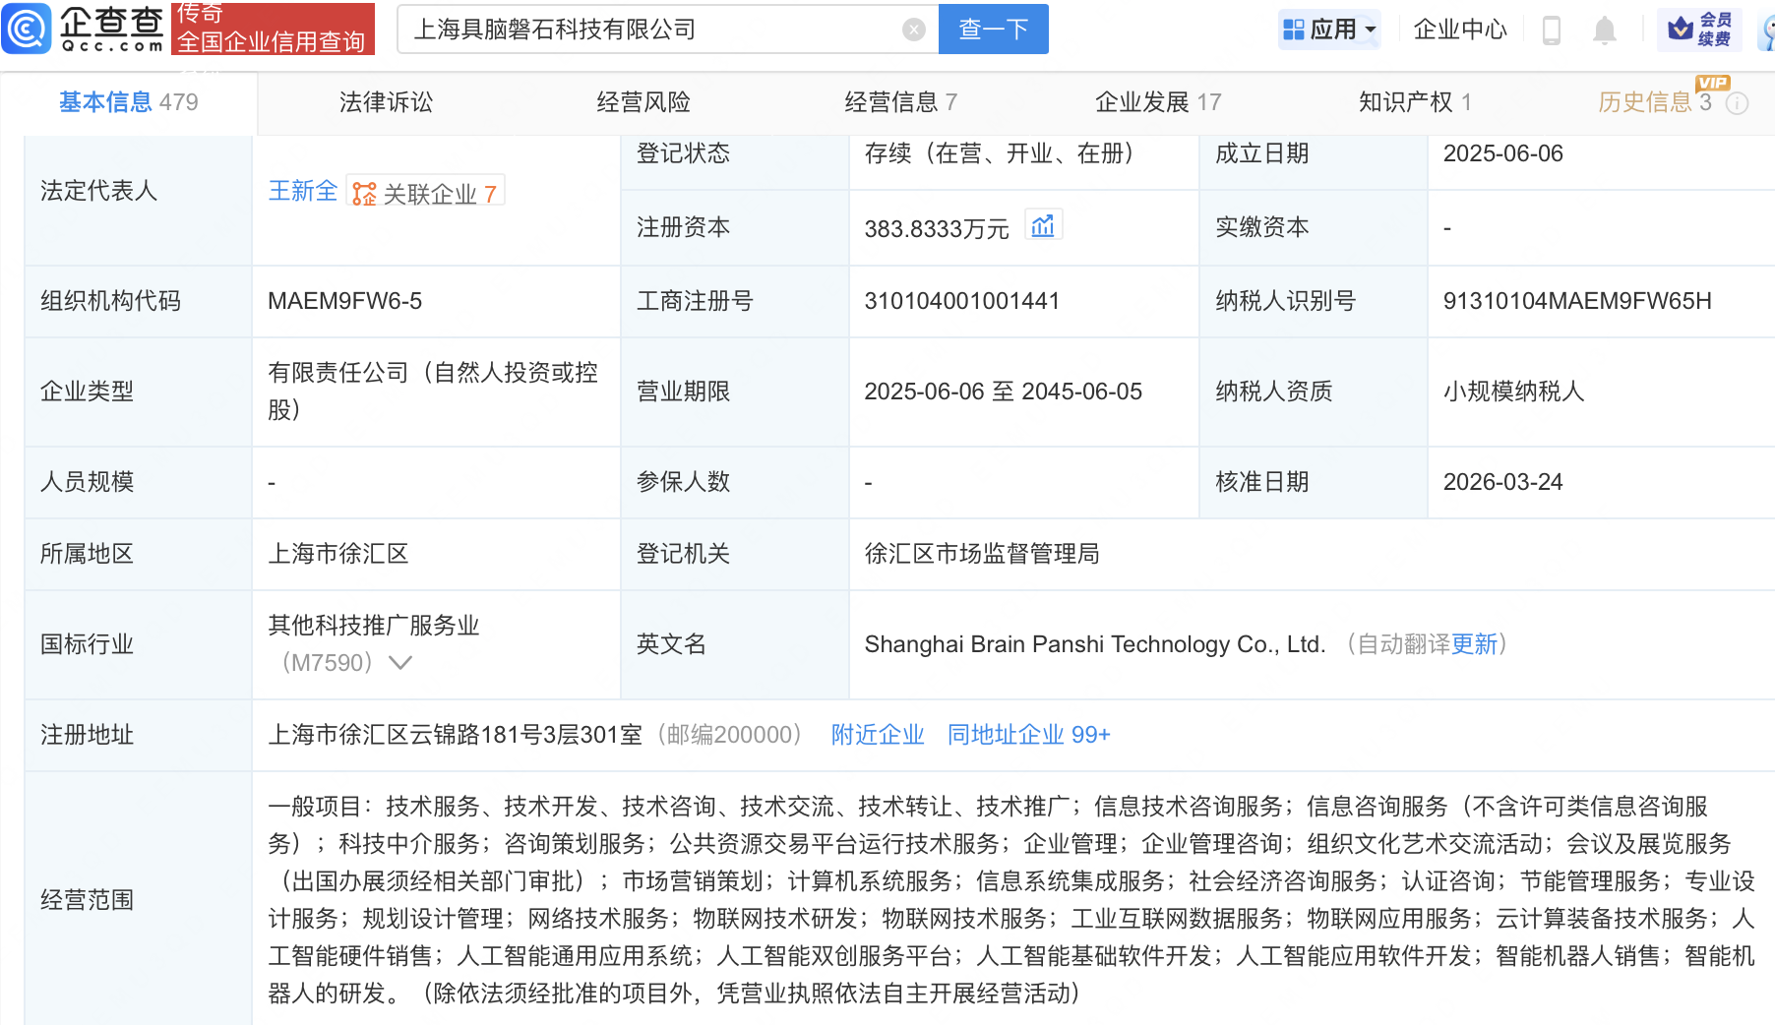Click the 附近企业 link
The height and width of the screenshot is (1025, 1775).
point(878,735)
